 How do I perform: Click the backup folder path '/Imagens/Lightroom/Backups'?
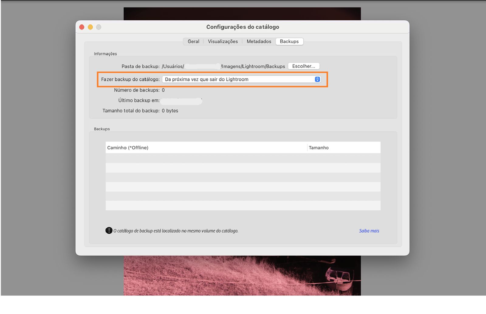(x=253, y=66)
